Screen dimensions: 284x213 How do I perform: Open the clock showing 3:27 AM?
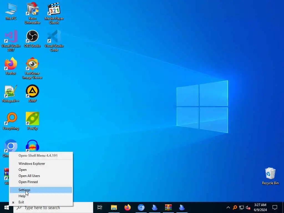pyautogui.click(x=260, y=207)
